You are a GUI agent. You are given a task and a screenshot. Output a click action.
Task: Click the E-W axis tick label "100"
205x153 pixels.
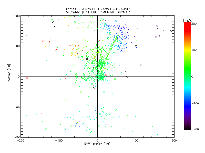pyautogui.click(x=136, y=141)
